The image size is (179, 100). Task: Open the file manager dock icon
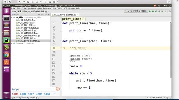coord(6,33)
